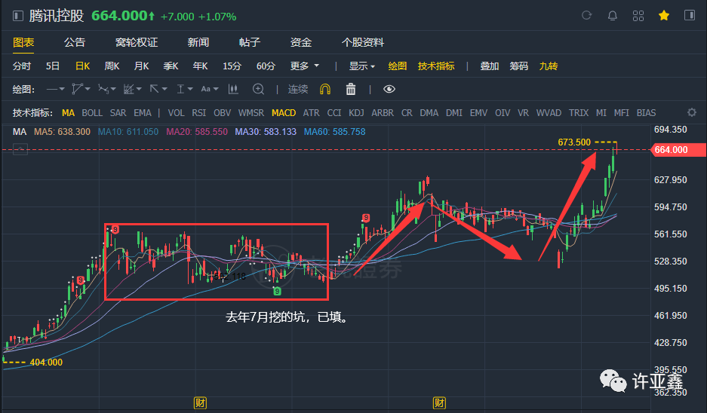The image size is (707, 413).
Task: Toggle 连续 continuous drawing mode
Action: tap(298, 89)
